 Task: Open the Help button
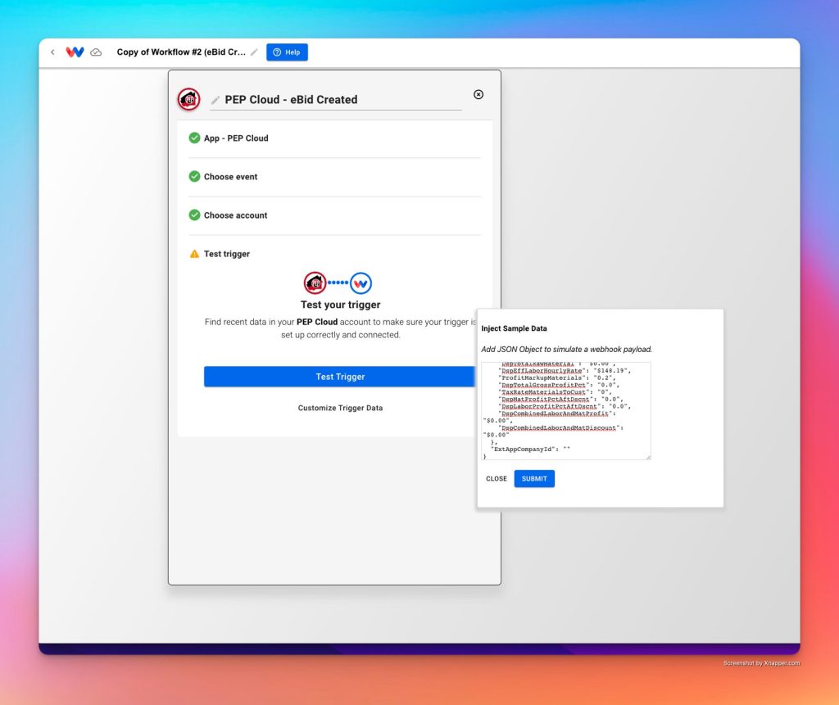point(287,52)
